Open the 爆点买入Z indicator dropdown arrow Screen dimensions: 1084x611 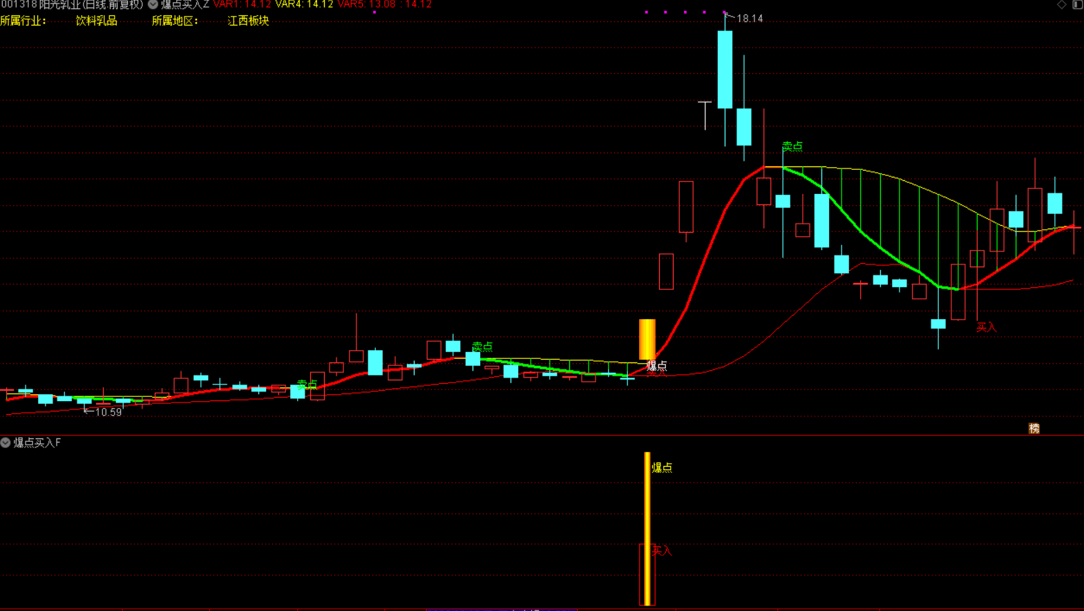coord(153,4)
